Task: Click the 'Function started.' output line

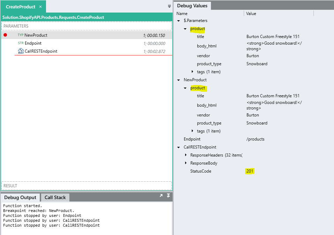Action: coord(23,206)
